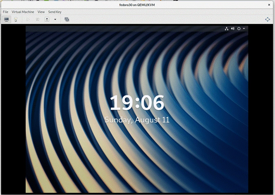Open the Send Key menu
The height and width of the screenshot is (195, 275).
pos(55,12)
